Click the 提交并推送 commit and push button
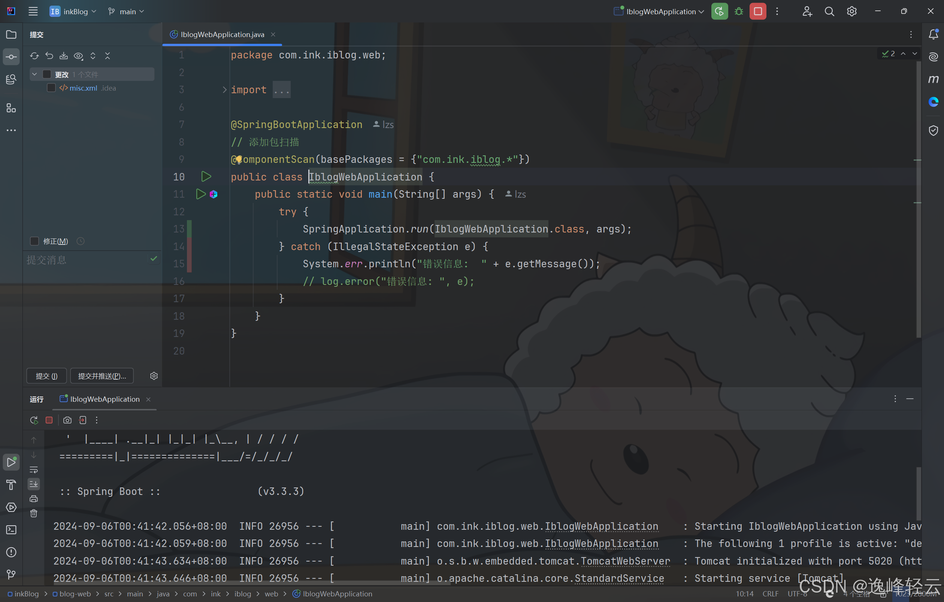Viewport: 944px width, 602px height. pyautogui.click(x=102, y=376)
